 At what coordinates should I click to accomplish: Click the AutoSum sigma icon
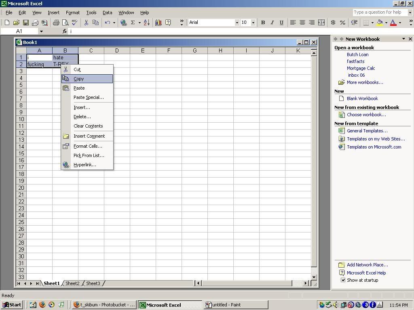(x=133, y=23)
